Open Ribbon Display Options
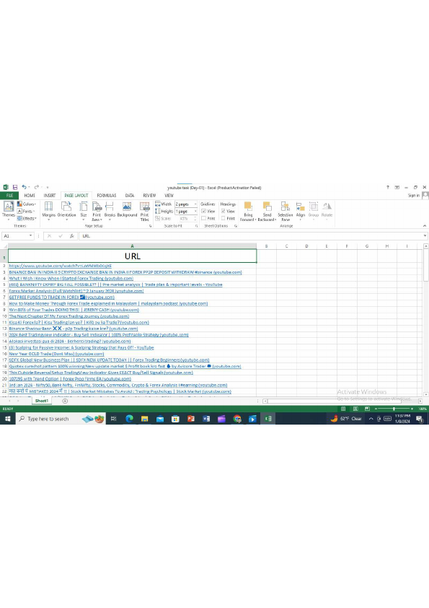Viewport: 429px width, 608px height. (x=397, y=187)
